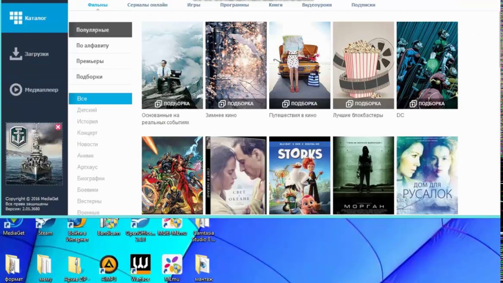Select the По алфавиту sorting option
This screenshot has width=503, height=283.
coord(100,46)
